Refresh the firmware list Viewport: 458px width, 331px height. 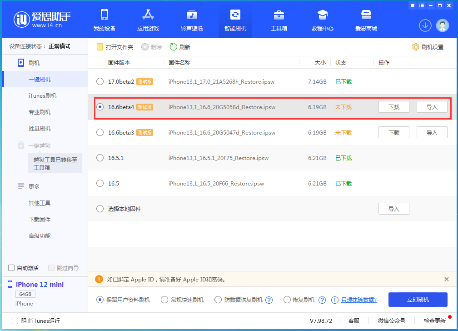click(x=180, y=47)
